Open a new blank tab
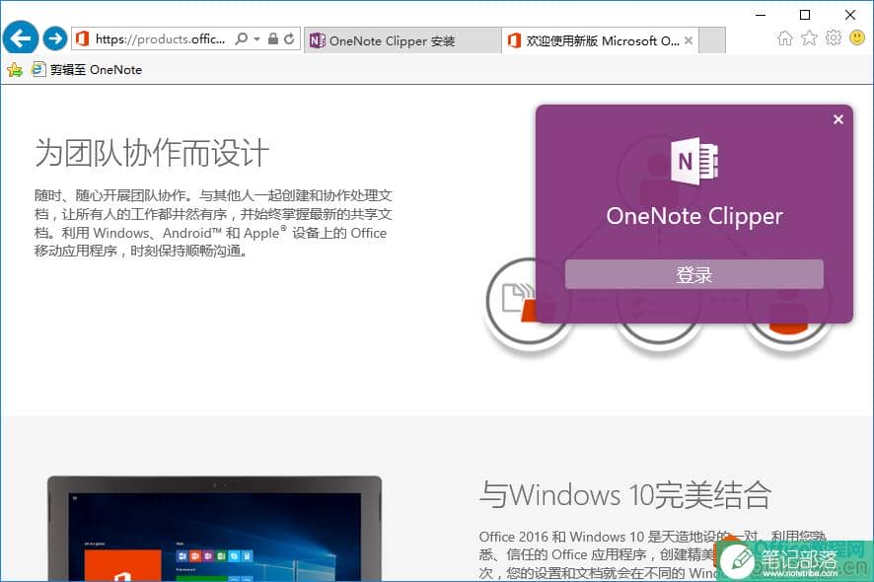Image resolution: width=874 pixels, height=582 pixels. (x=712, y=40)
